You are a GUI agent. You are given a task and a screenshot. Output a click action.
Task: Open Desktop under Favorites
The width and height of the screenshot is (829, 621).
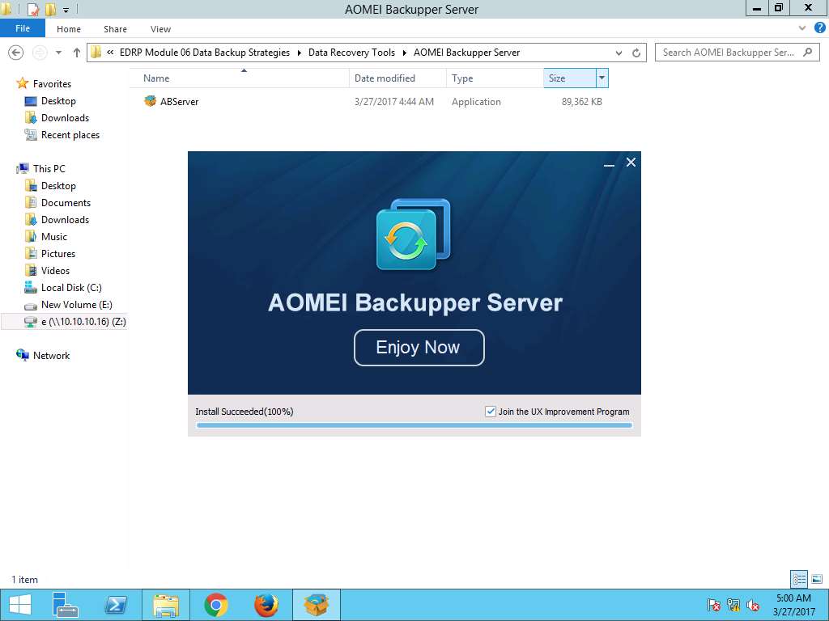coord(58,101)
